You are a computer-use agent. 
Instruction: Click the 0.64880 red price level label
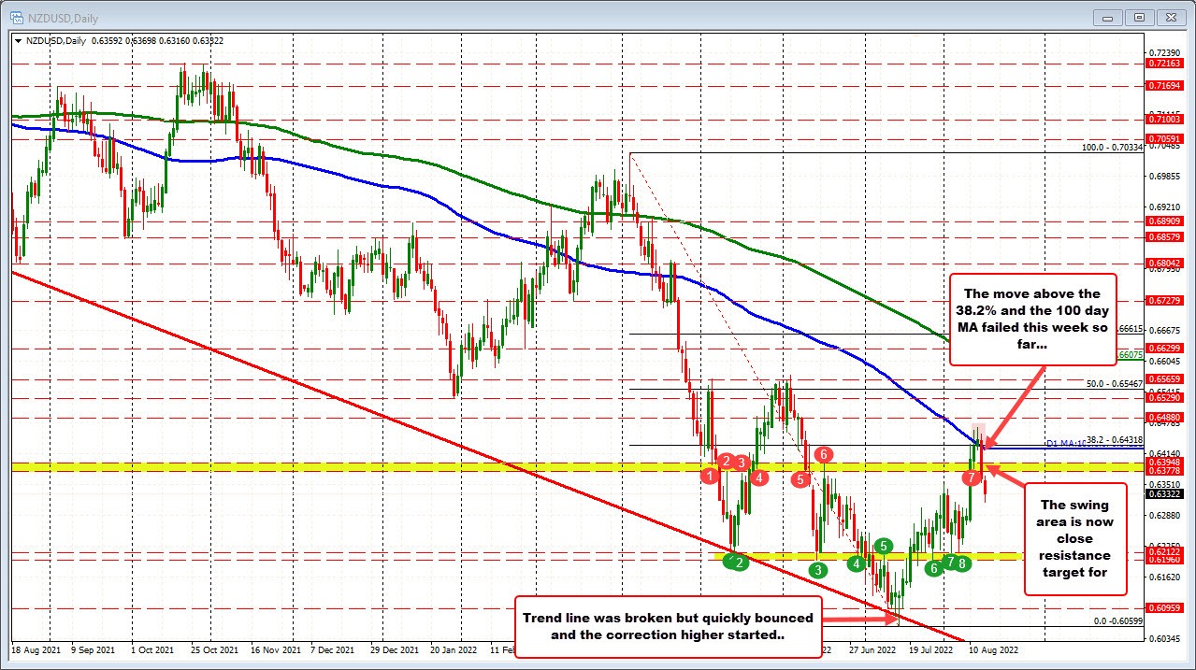(x=1163, y=417)
